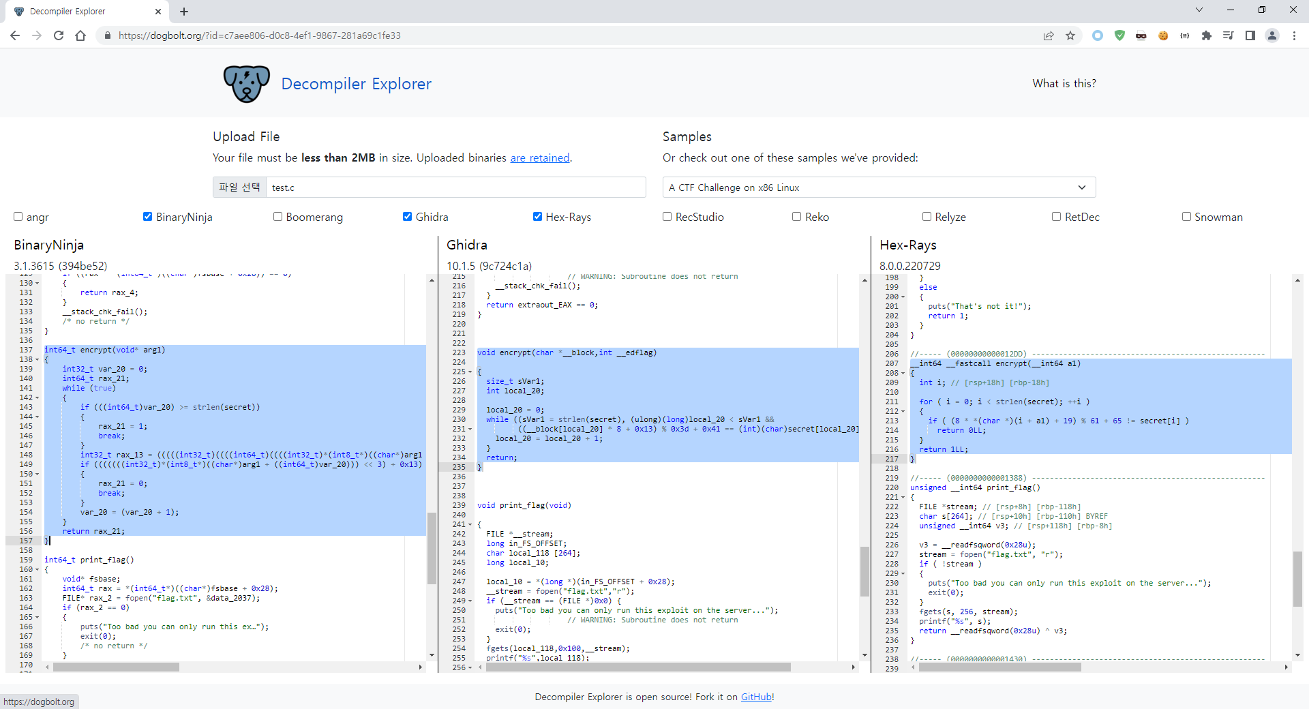Click the blue circle extension icon

click(x=1098, y=35)
